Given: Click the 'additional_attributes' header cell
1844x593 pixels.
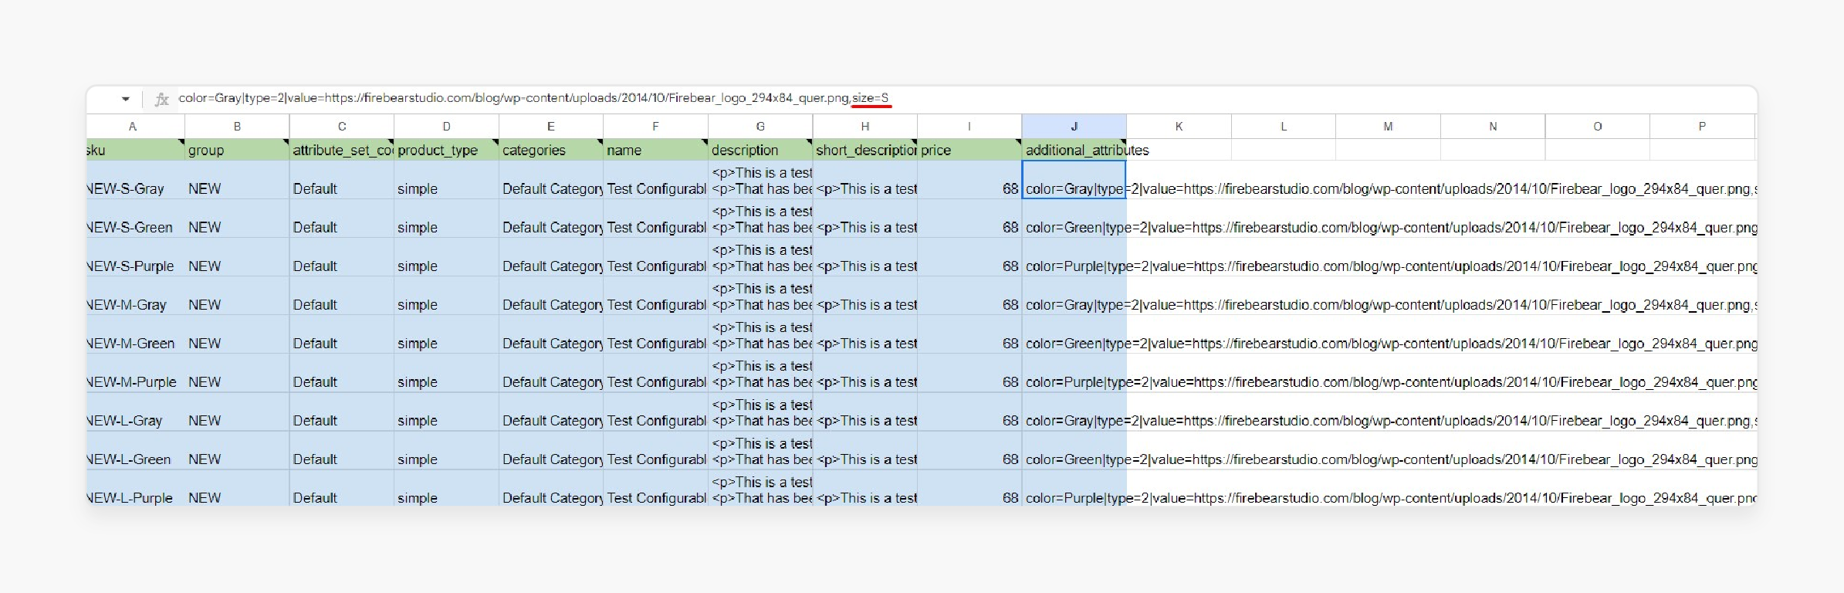Looking at the screenshot, I should (1074, 150).
